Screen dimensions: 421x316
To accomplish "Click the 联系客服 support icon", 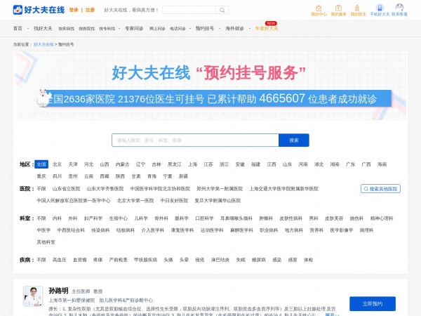I will (x=399, y=10).
